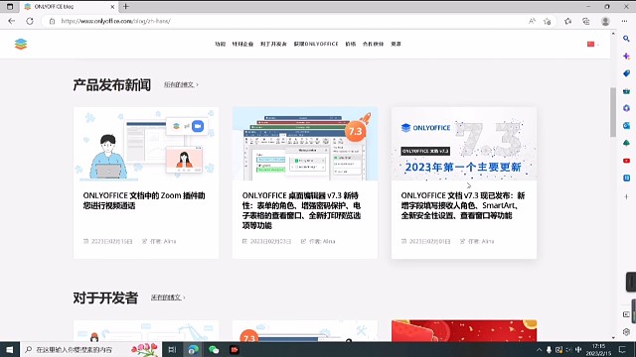Click the desktop editors 7.3 thumbnail

305,144
